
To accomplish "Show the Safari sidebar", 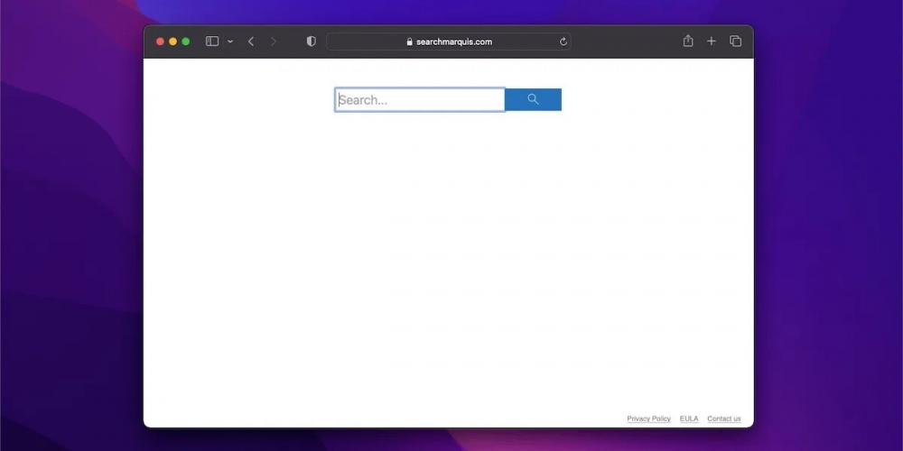I will coord(212,41).
